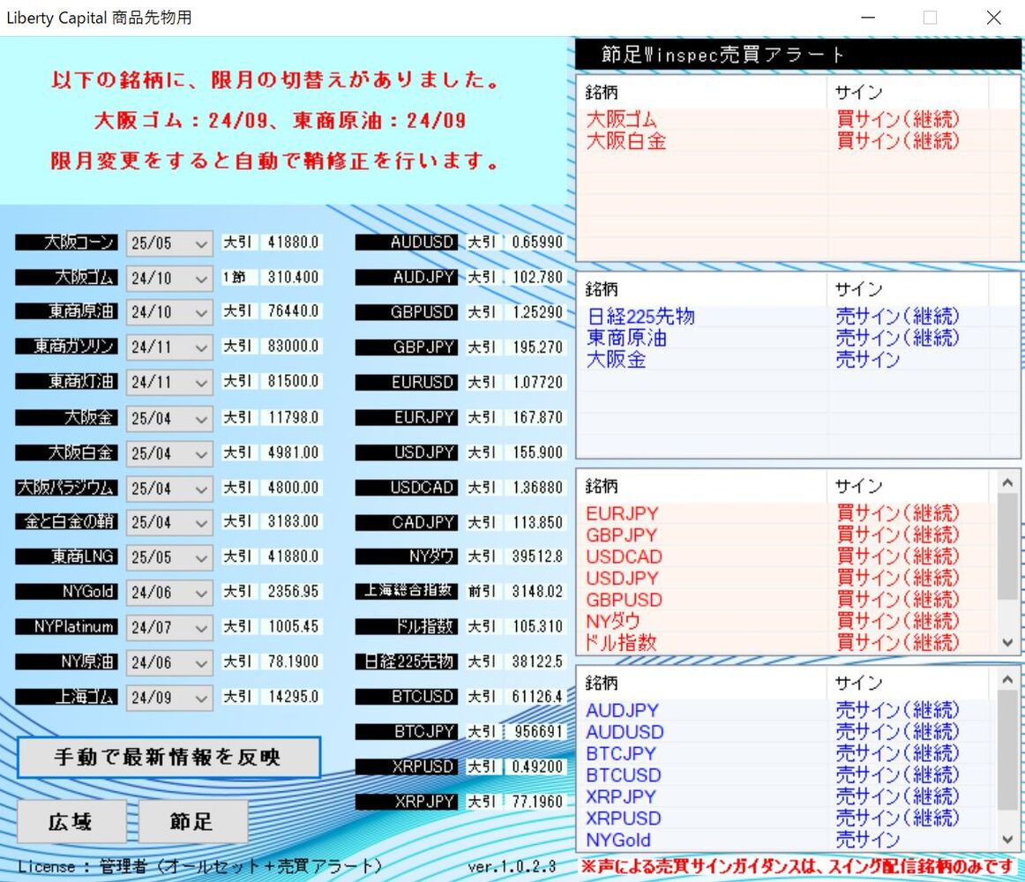Click the 大阪コーン price 41880.0
The width and height of the screenshot is (1025, 882).
pyautogui.click(x=293, y=242)
